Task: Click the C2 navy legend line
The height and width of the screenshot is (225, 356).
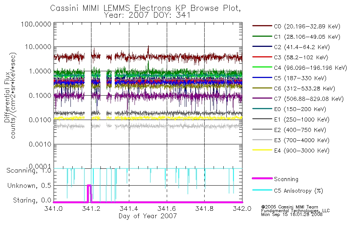Action: pyautogui.click(x=262, y=46)
